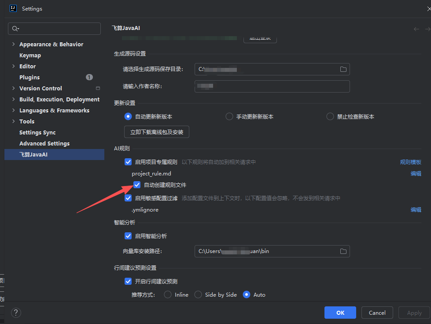Open folder browser for 向量库安装路径
This screenshot has height=324, width=431.
343,251
